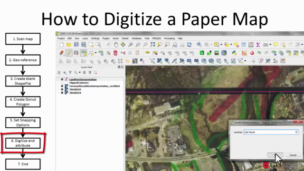This screenshot has height=171, width=304.
Task: Click the grid hash icon in third toolbar
Action: [x=120, y=61]
